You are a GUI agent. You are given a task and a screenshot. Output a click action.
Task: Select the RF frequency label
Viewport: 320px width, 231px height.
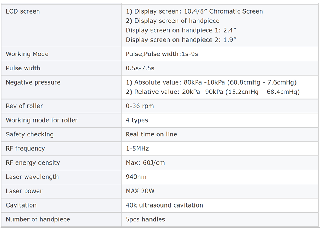tap(25, 149)
